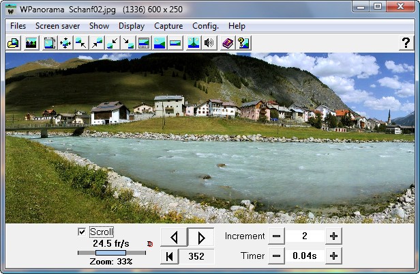Click the zipped picture icon
Screen dimensions: 420x274
point(194,43)
